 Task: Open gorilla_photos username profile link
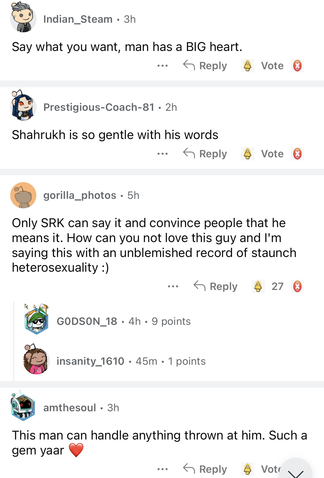pos(80,195)
